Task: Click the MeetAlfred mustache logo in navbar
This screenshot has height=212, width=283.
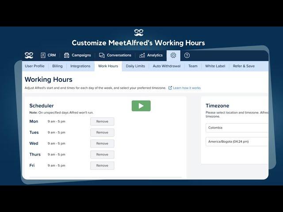Action: click(29, 55)
